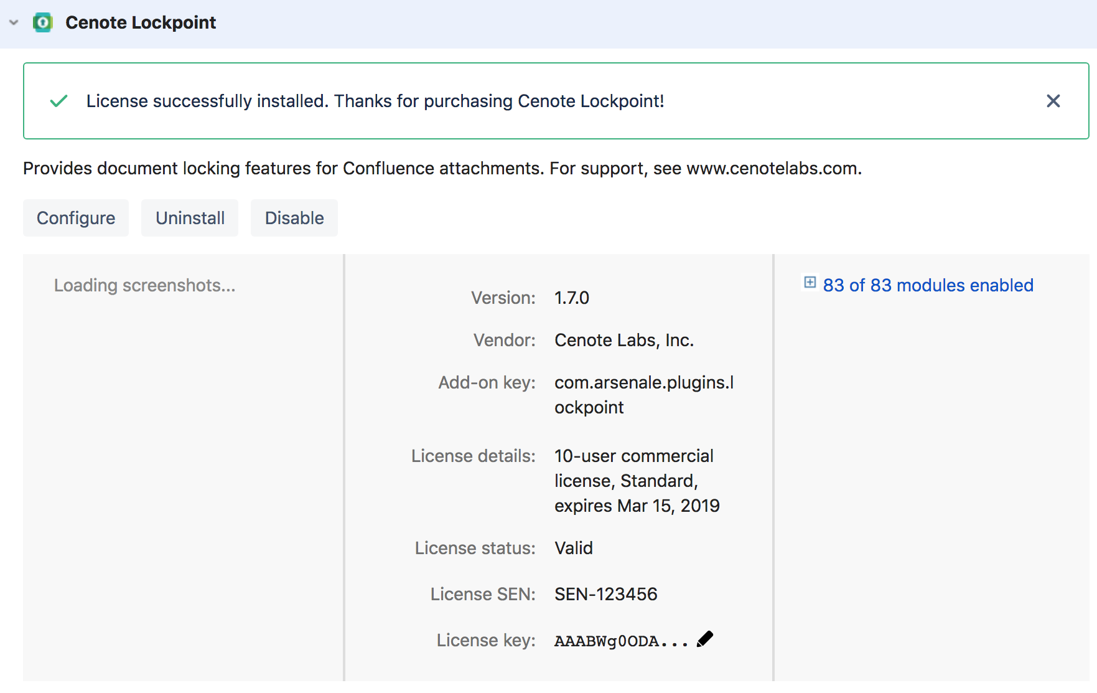Click the 10-user commercial license details text

[x=636, y=481]
